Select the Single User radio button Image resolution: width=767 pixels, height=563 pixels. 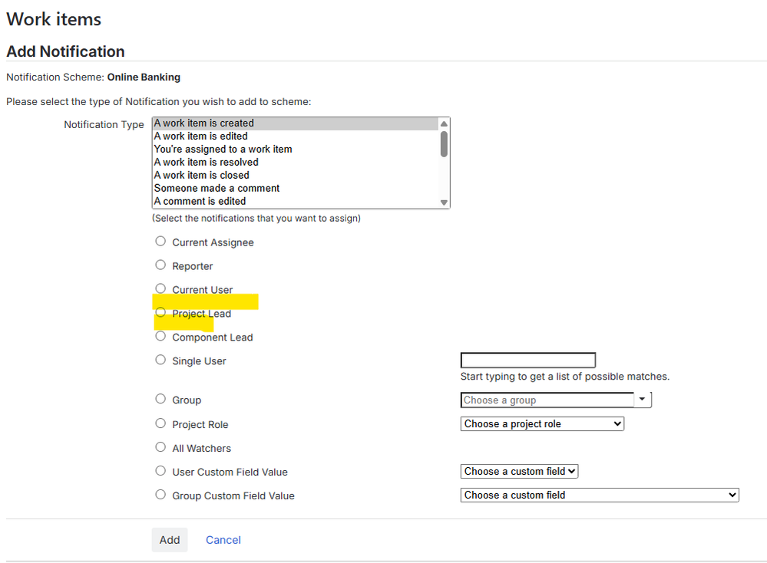point(160,360)
